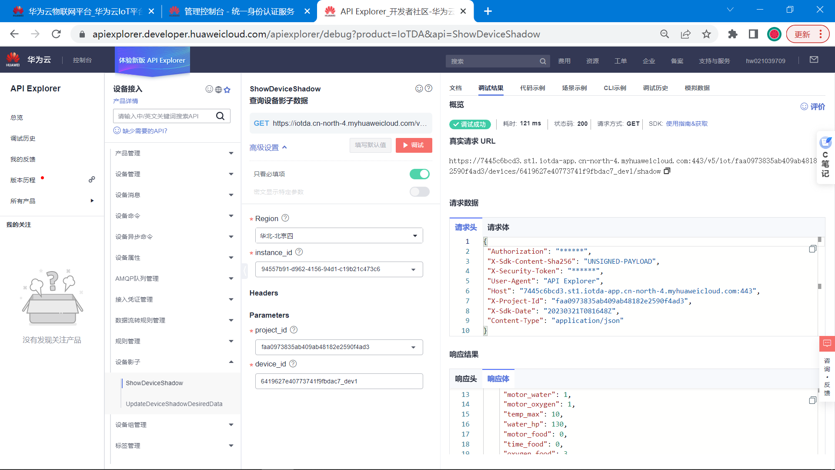Expand the 产品管理 API group
835x470 pixels.
coord(174,153)
